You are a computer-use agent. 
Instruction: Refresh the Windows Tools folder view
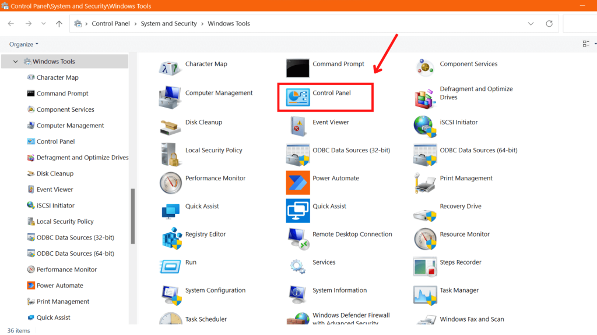pos(549,23)
